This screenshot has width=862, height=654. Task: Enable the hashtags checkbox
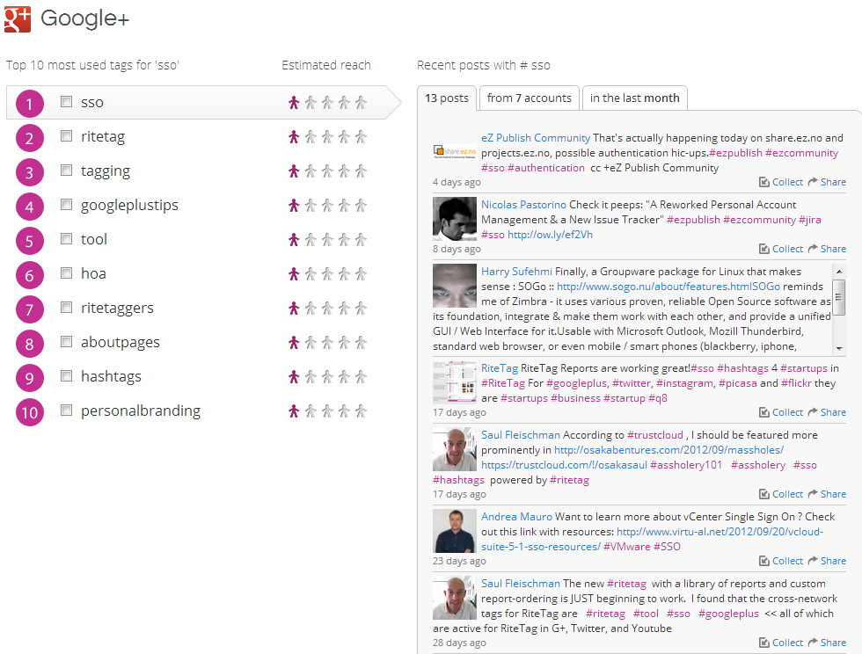(67, 376)
